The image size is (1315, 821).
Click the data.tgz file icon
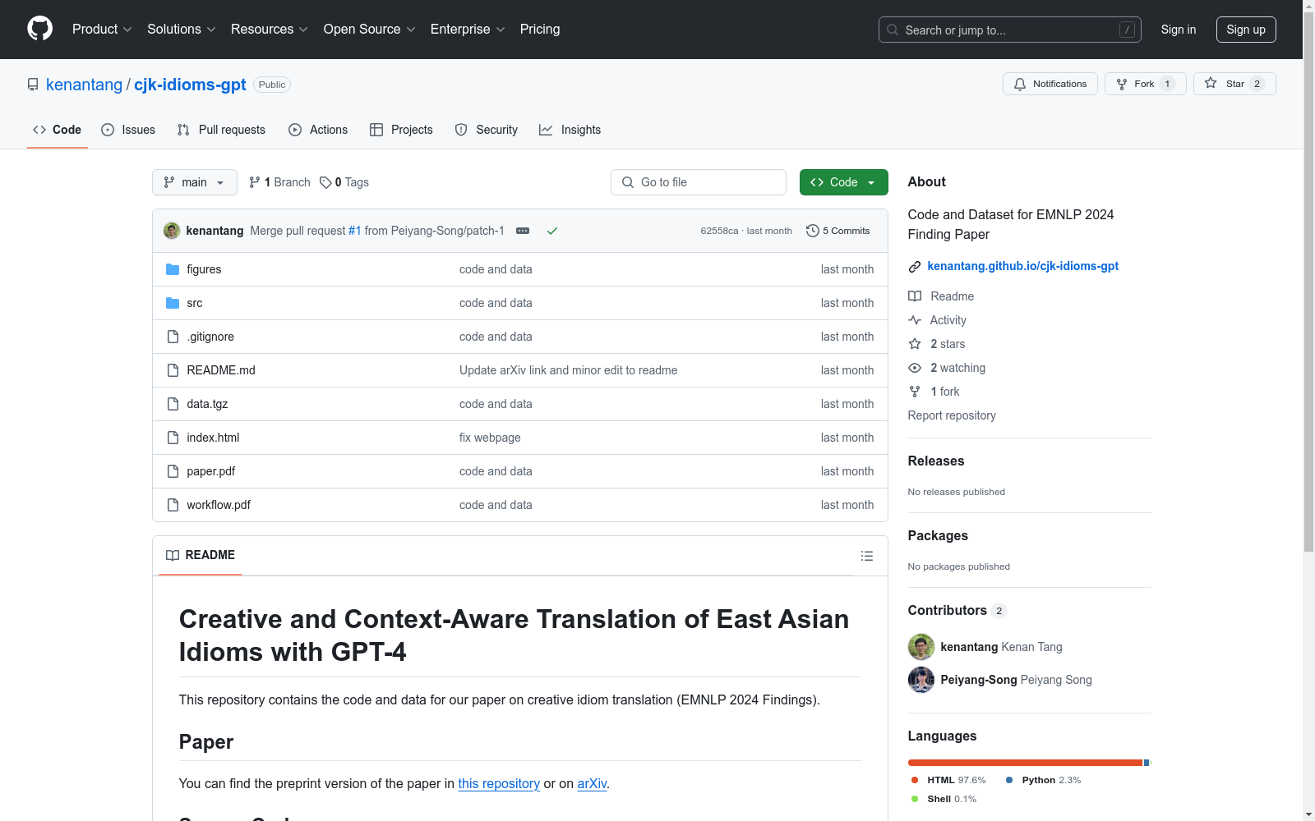(173, 404)
